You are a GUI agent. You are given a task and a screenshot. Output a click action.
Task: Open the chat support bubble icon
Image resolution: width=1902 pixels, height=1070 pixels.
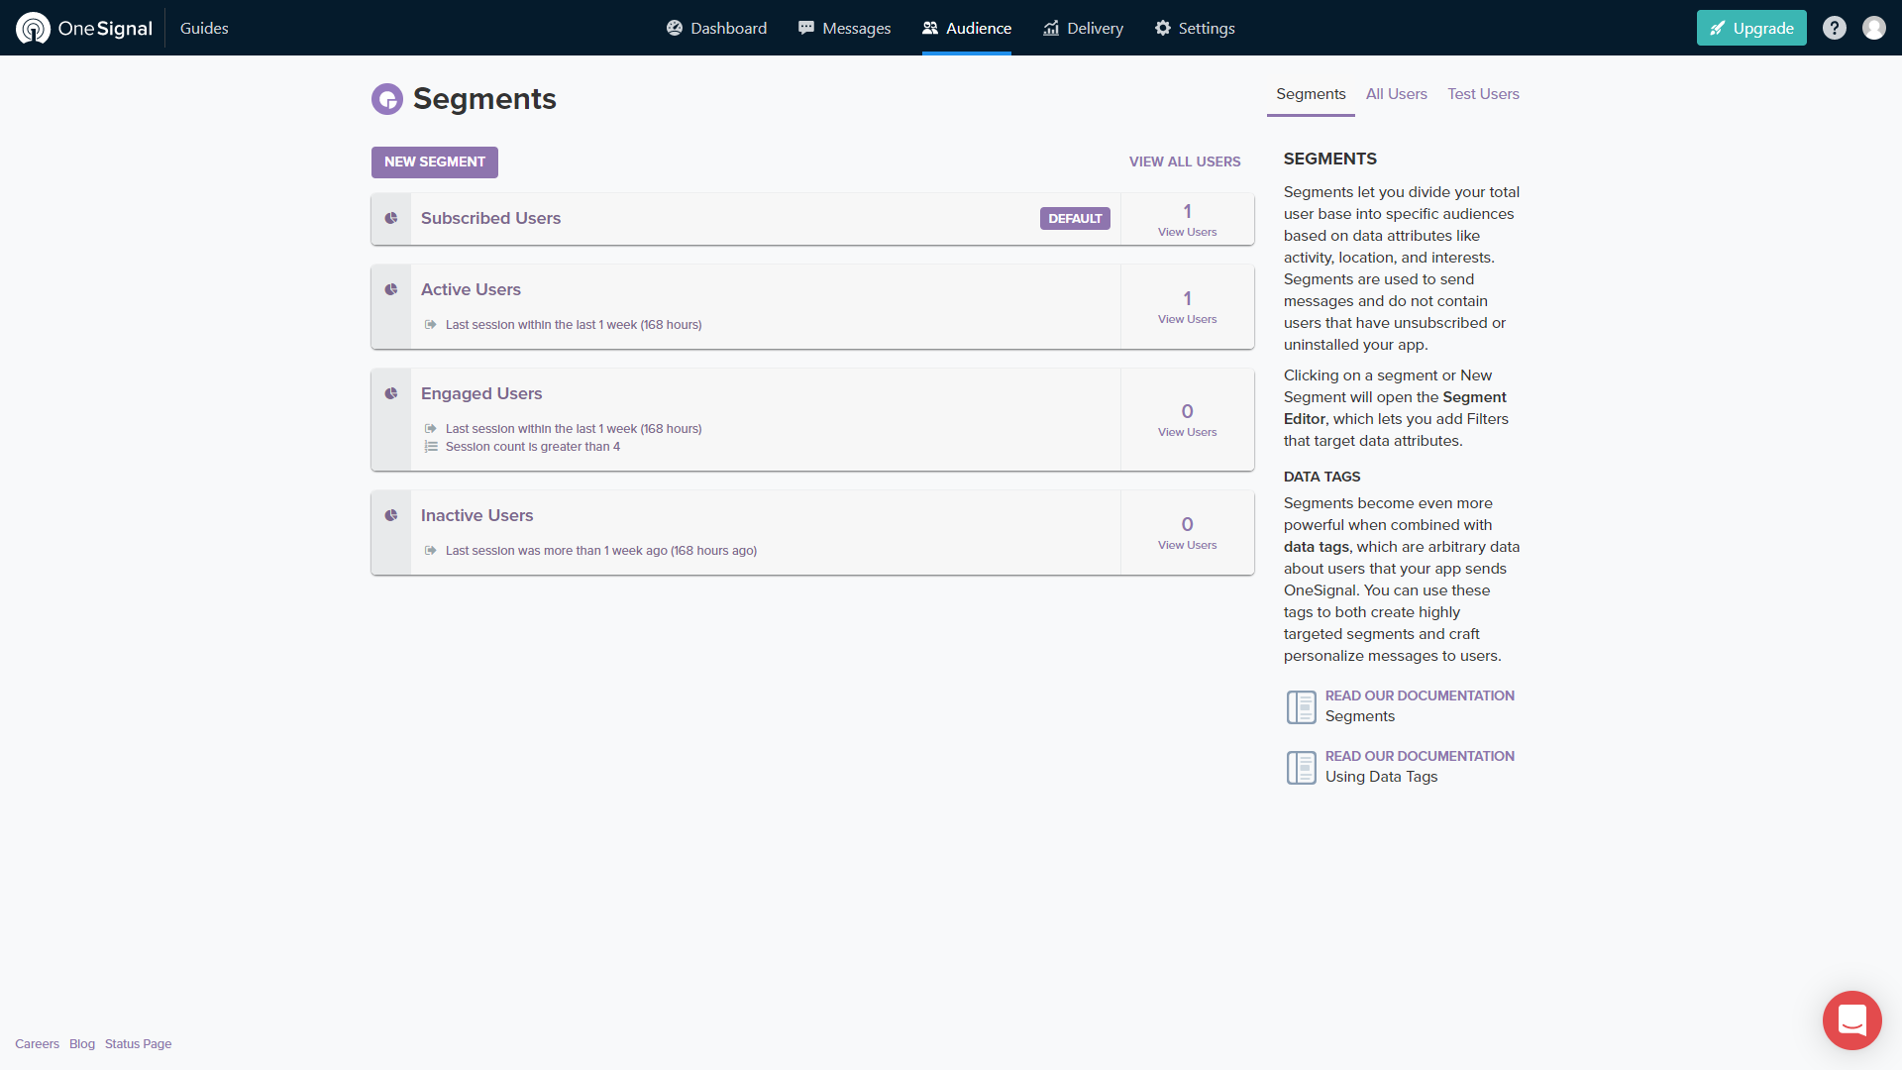pyautogui.click(x=1851, y=1019)
